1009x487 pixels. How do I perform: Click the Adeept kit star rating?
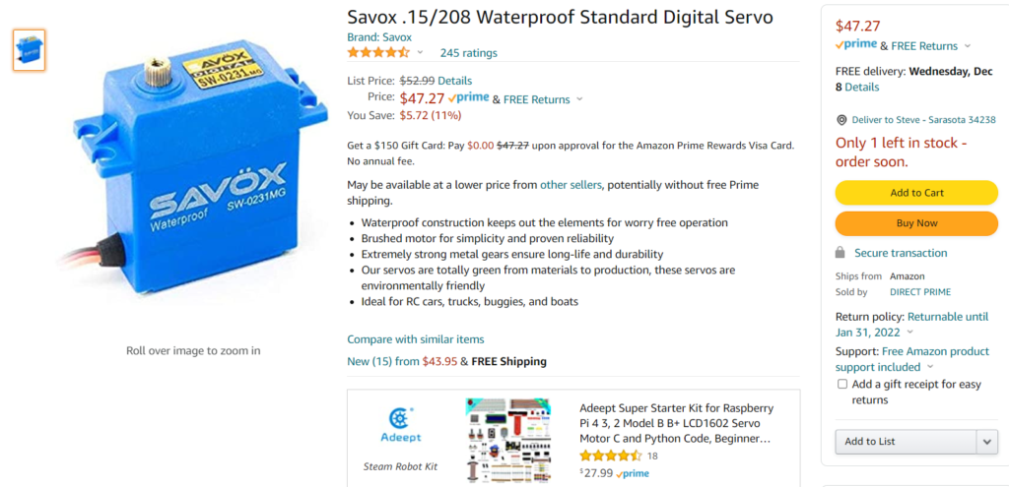[611, 457]
